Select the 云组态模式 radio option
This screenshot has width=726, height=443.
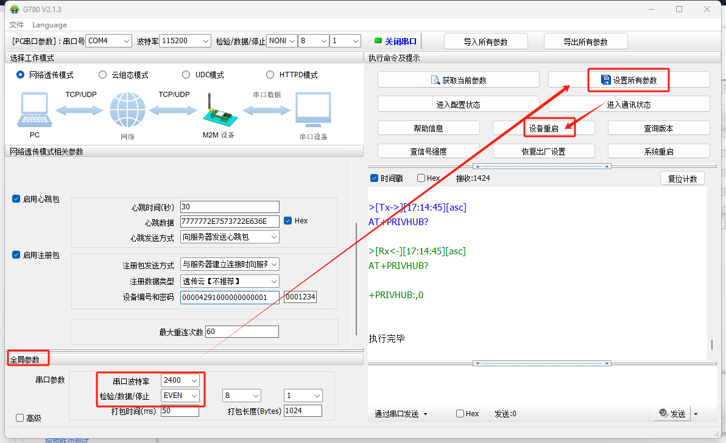[103, 75]
